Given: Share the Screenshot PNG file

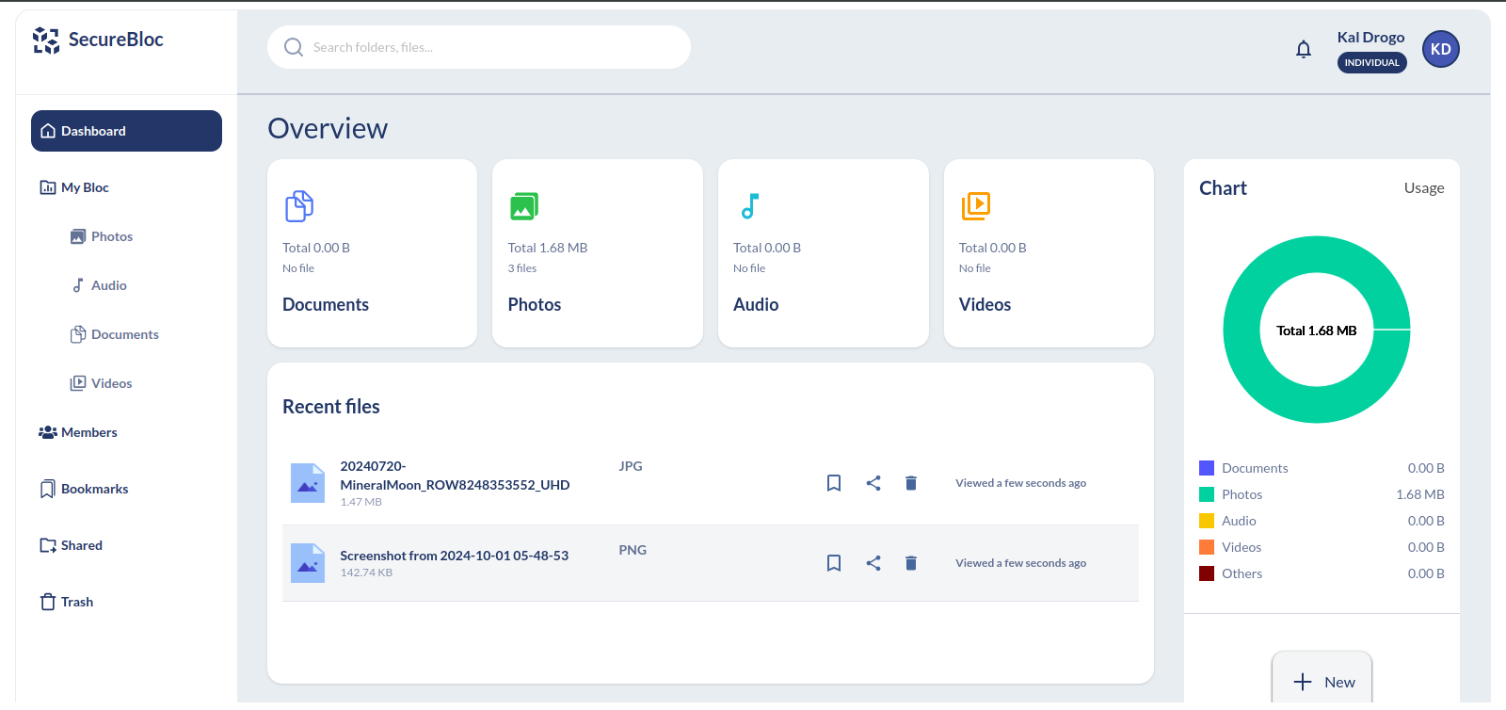Looking at the screenshot, I should pos(873,563).
